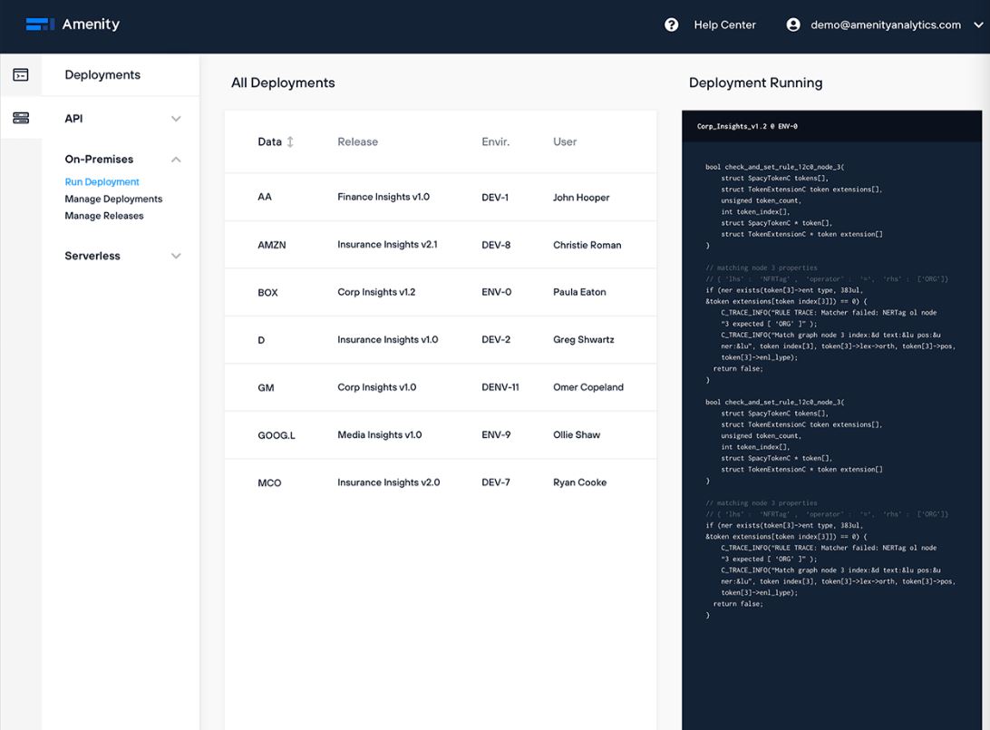Click the user account avatar icon

(x=794, y=24)
